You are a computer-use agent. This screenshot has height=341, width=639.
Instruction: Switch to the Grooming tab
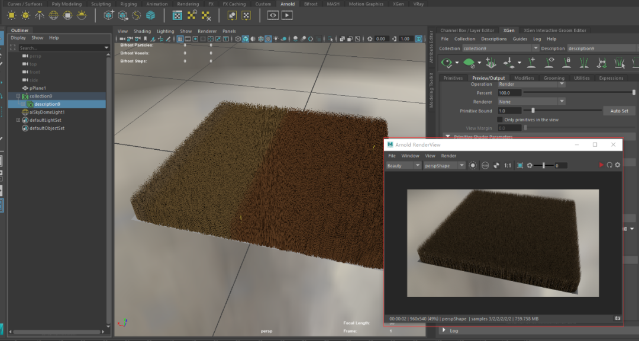point(554,78)
